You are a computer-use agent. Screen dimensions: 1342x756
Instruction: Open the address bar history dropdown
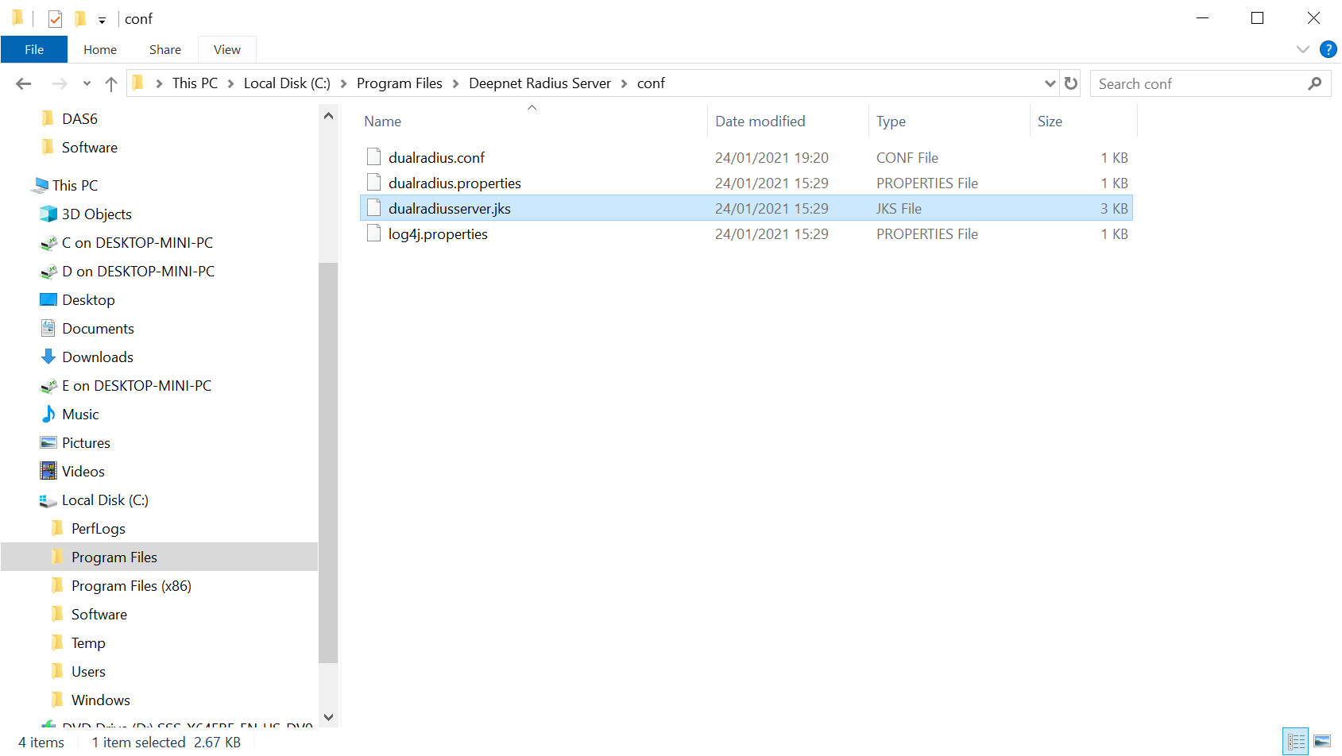[1050, 83]
